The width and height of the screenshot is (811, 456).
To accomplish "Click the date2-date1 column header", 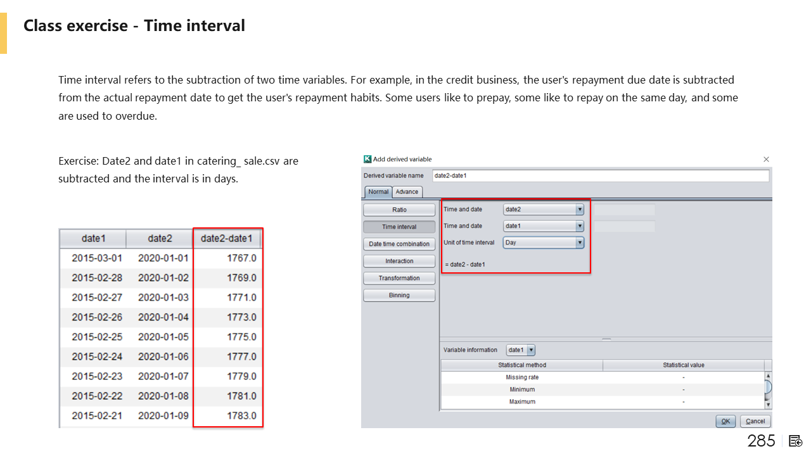I will (x=227, y=239).
